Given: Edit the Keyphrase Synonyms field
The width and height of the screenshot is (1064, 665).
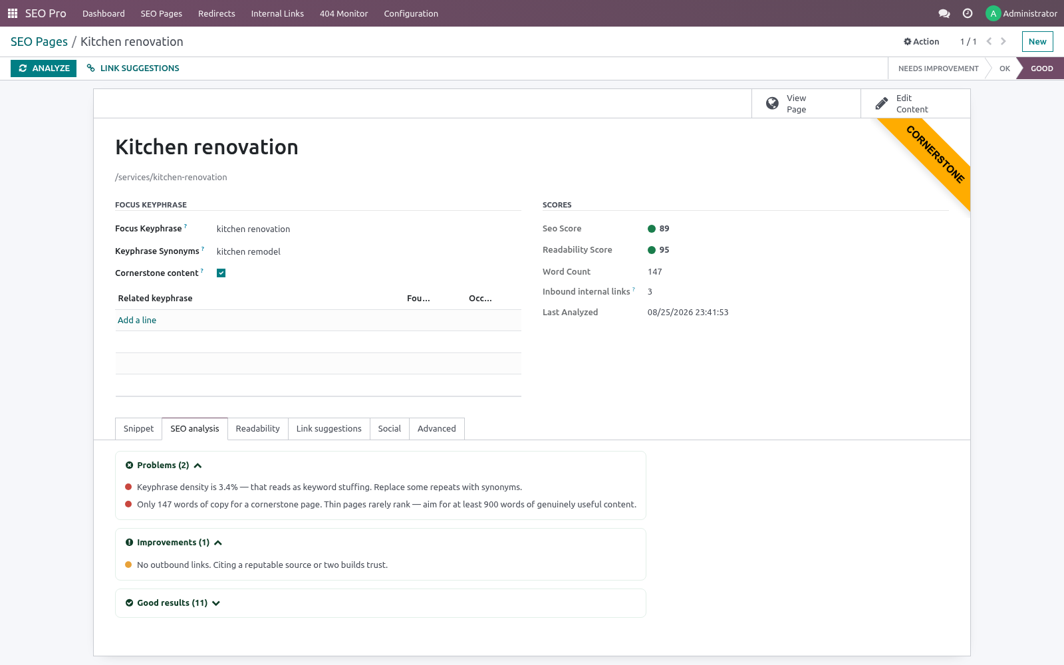Looking at the screenshot, I should coord(368,252).
